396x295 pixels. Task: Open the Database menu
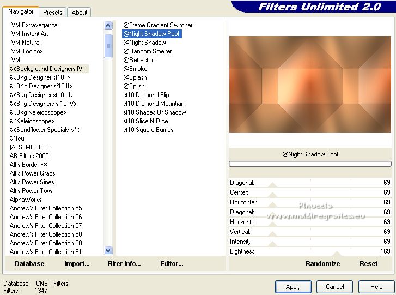point(29,264)
